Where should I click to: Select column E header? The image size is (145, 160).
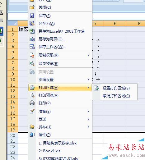click(115, 24)
